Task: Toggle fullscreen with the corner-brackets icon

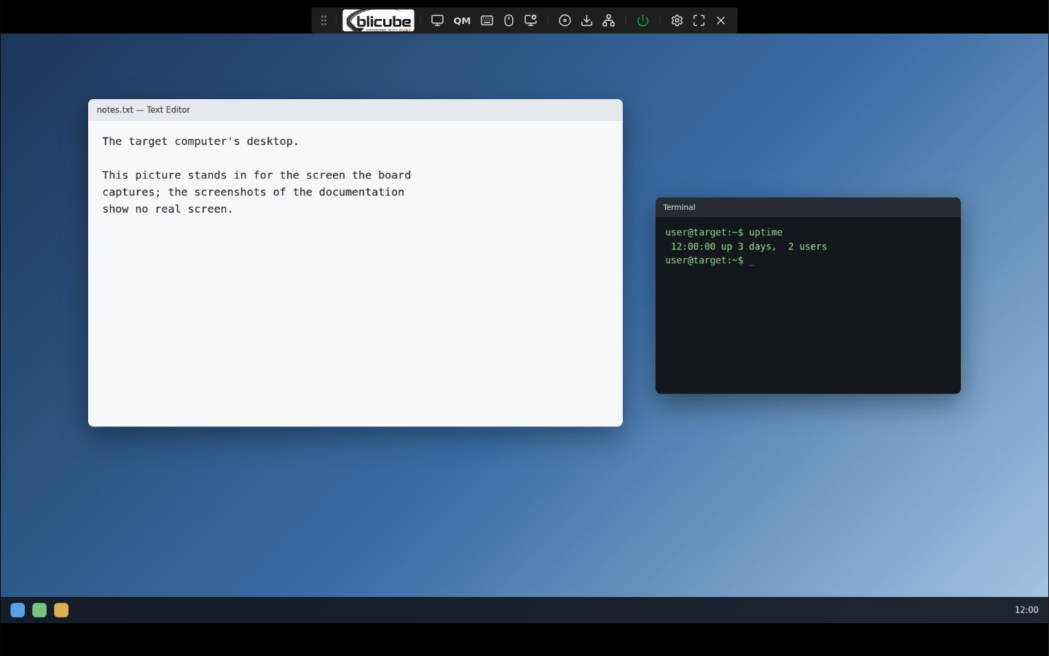Action: 699,20
